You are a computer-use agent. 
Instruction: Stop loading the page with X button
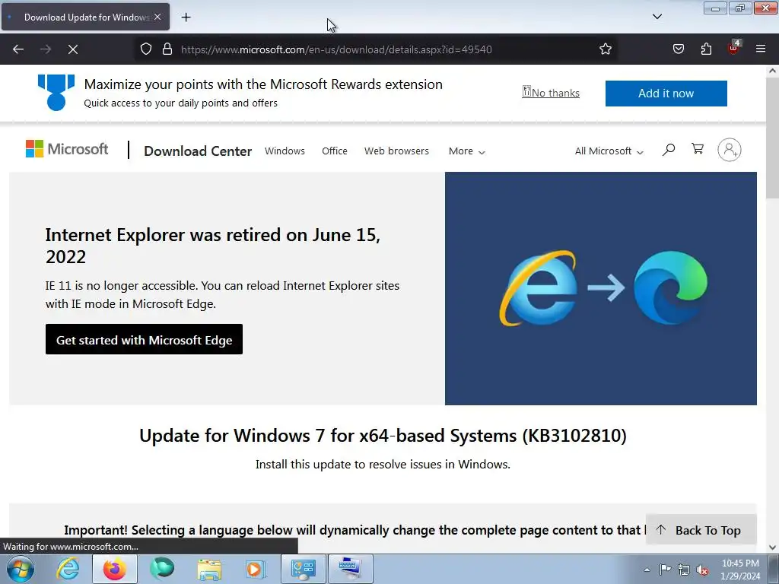[x=73, y=49]
